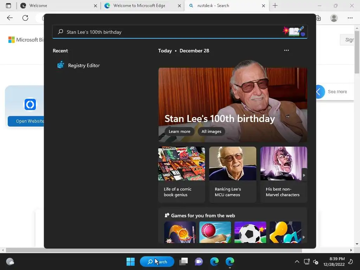Click the Learn more button
The height and width of the screenshot is (270, 360).
click(x=180, y=131)
